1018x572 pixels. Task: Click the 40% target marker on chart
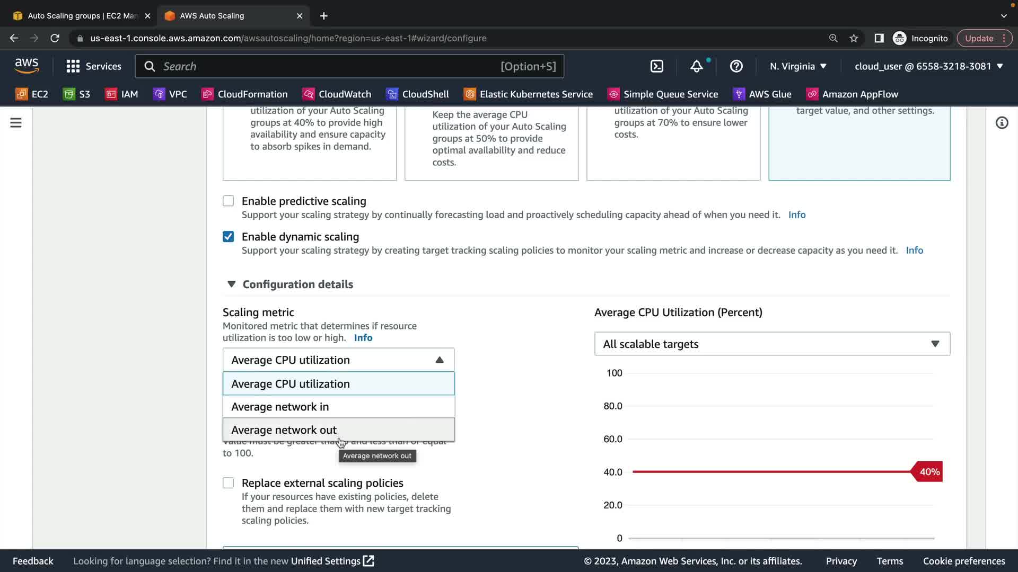click(928, 472)
